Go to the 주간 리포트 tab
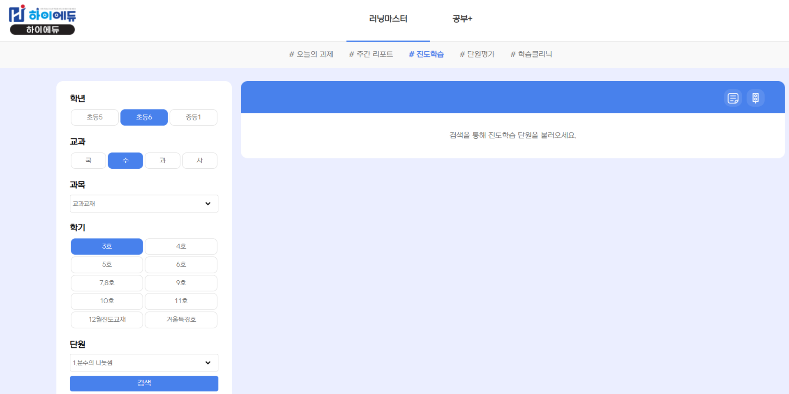Image resolution: width=789 pixels, height=394 pixels. tap(371, 54)
